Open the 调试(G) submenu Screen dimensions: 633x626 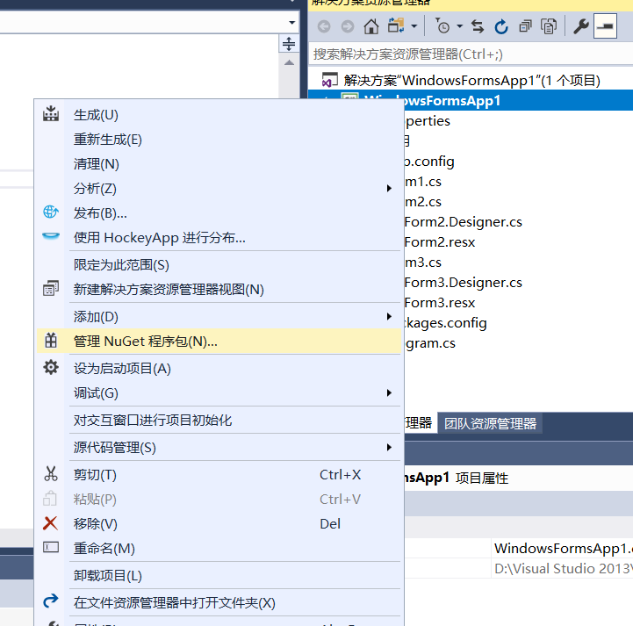tap(219, 393)
